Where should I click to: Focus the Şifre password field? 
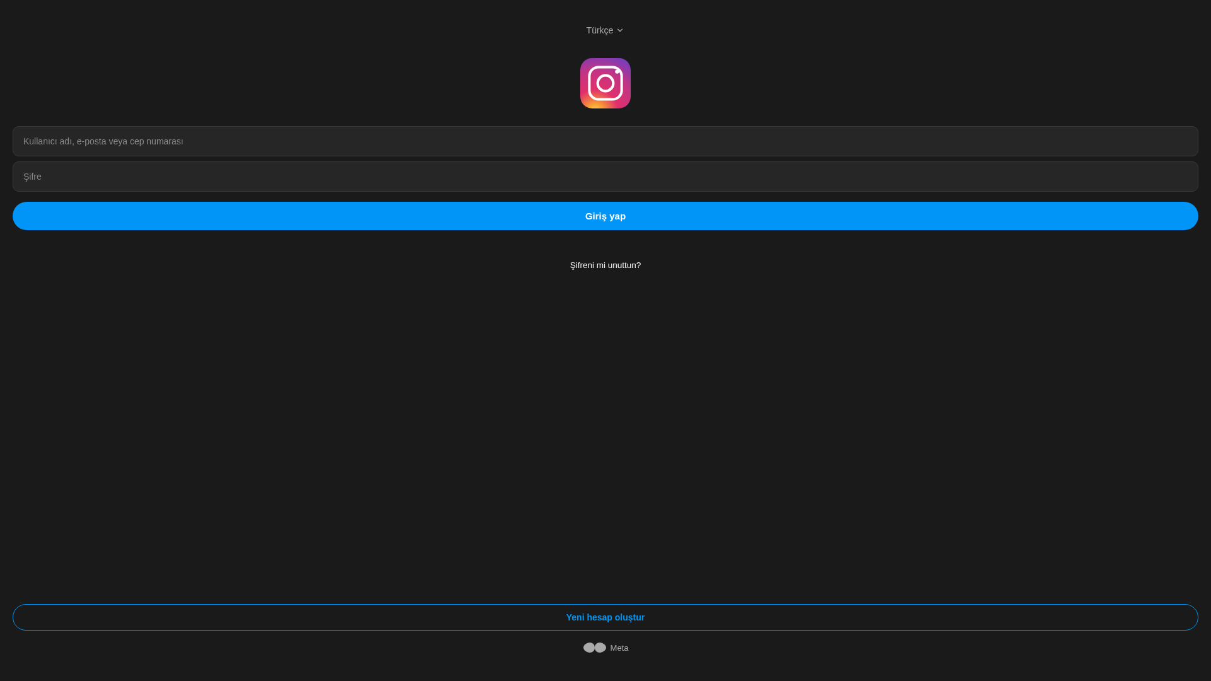click(605, 177)
